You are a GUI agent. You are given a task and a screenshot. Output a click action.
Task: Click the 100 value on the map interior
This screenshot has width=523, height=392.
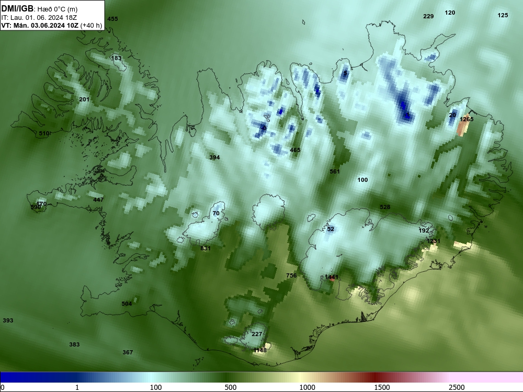(362, 180)
